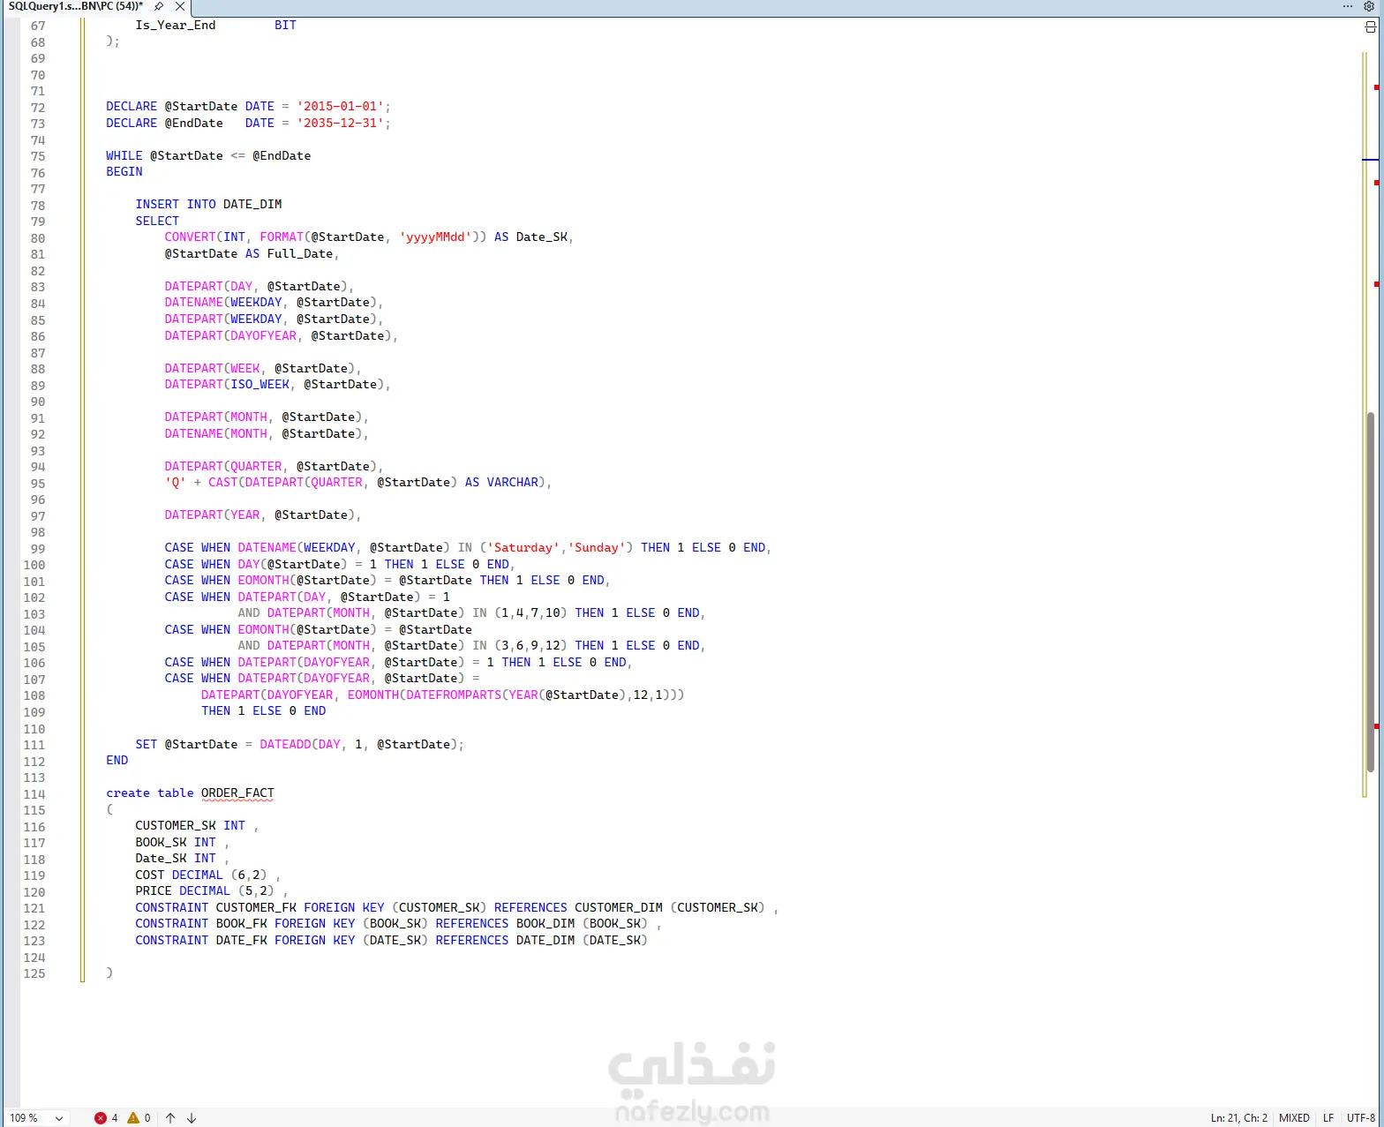Click the LF line ending indicator
Viewport: 1384px width, 1127px height.
1328,1117
